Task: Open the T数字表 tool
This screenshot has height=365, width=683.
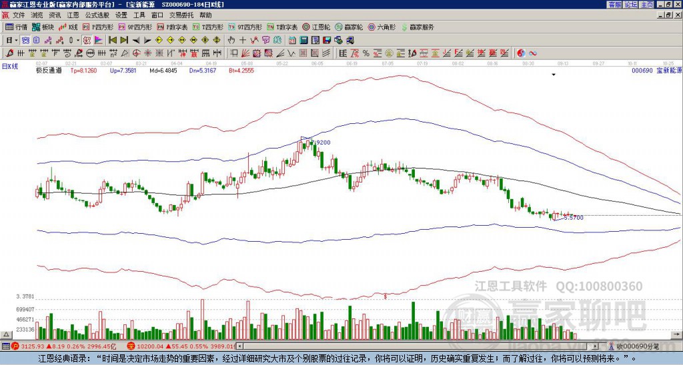Action: tap(282, 27)
